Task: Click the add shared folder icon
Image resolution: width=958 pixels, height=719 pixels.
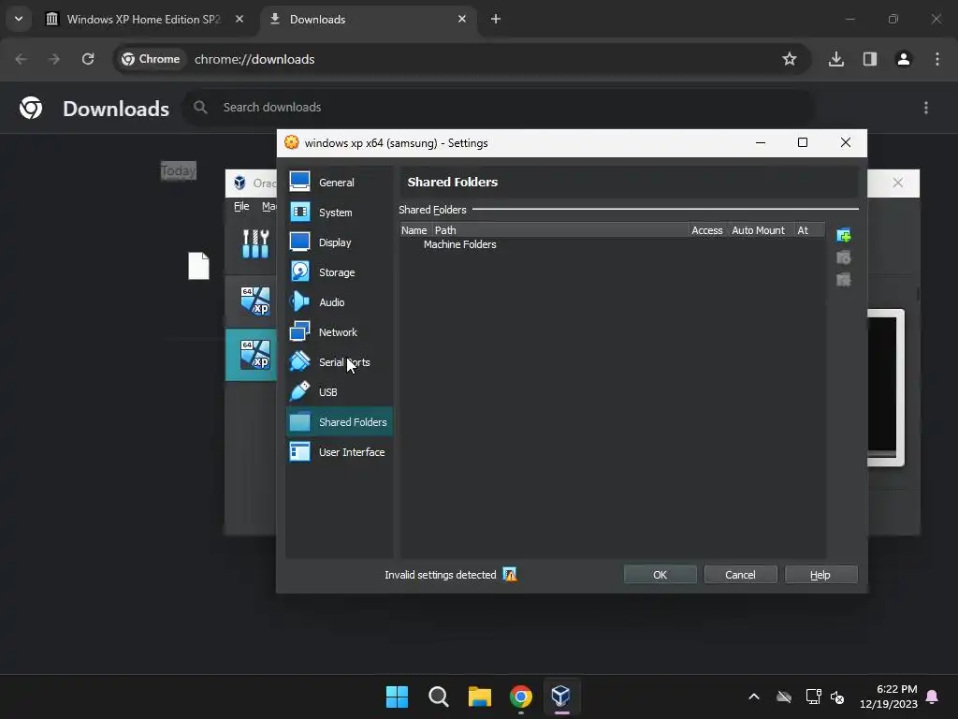Action: (x=844, y=235)
